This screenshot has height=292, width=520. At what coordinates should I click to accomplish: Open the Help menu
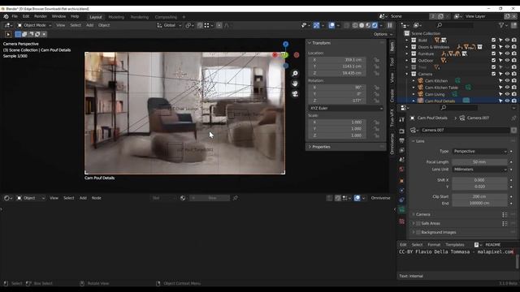coord(75,16)
